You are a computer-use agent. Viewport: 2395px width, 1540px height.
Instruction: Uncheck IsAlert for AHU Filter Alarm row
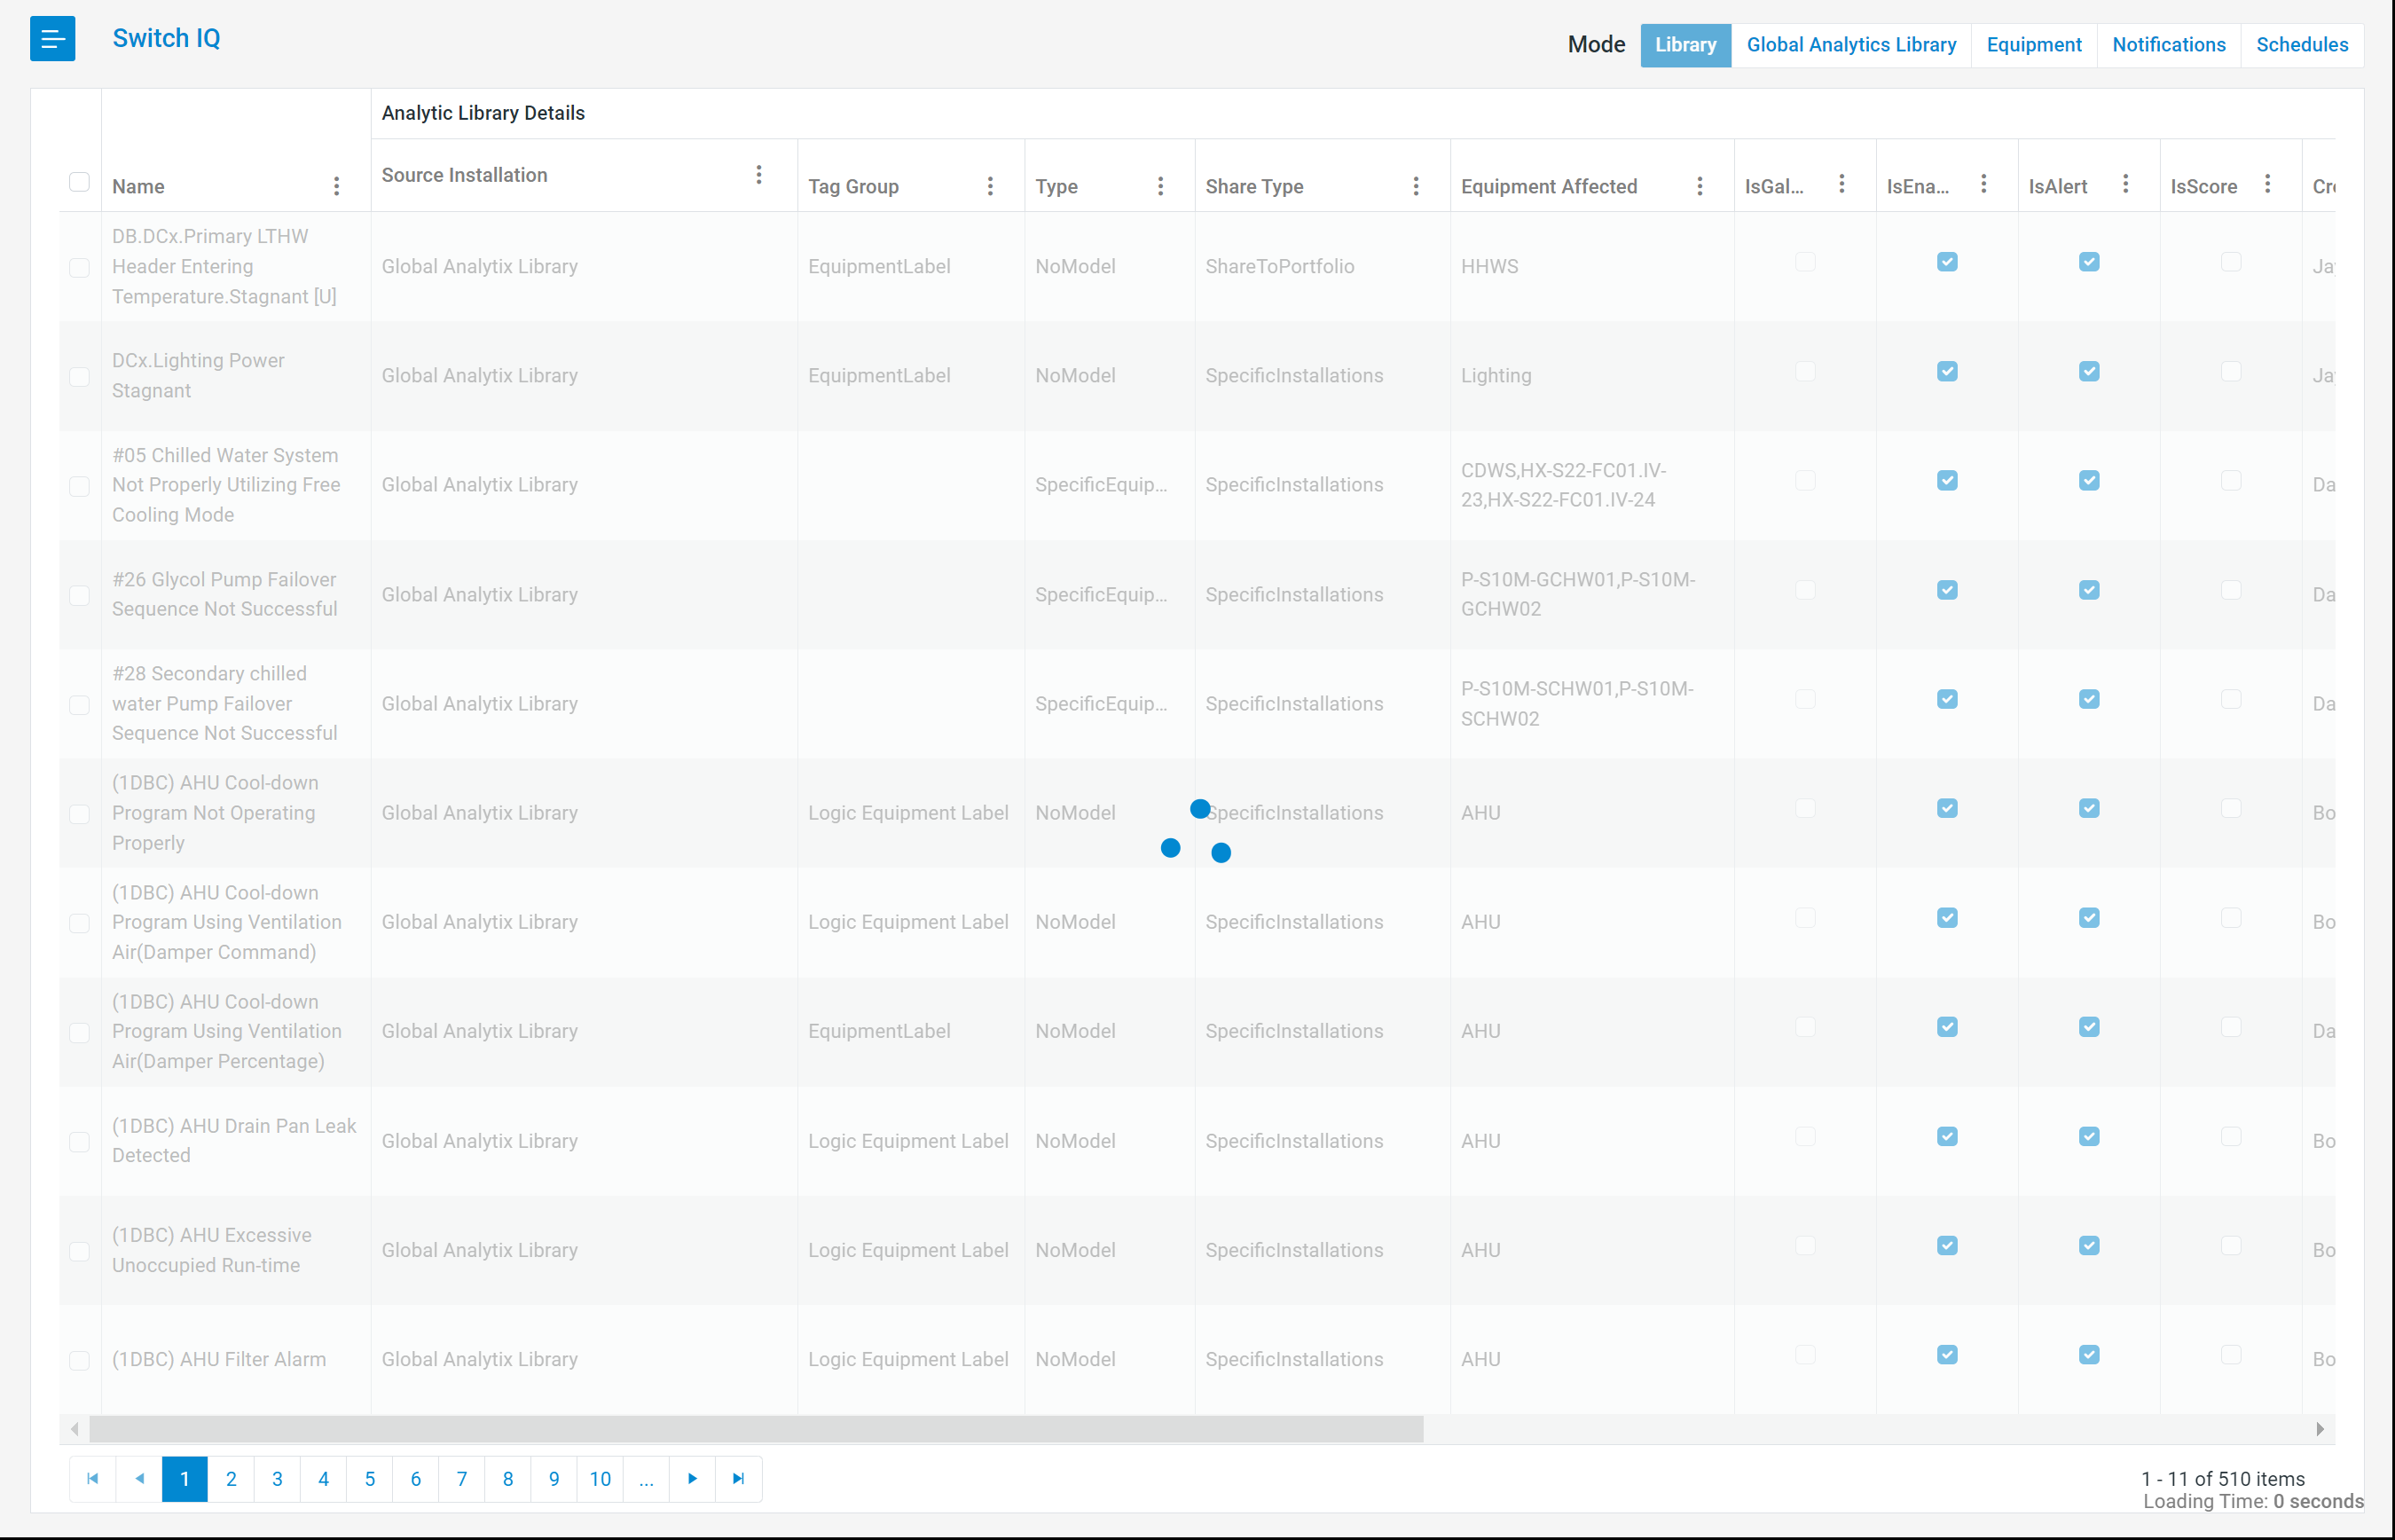[x=2088, y=1354]
